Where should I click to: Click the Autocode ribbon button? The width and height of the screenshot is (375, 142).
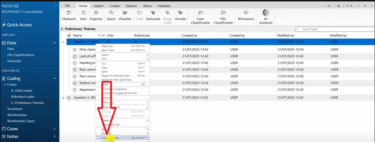[x=153, y=15]
